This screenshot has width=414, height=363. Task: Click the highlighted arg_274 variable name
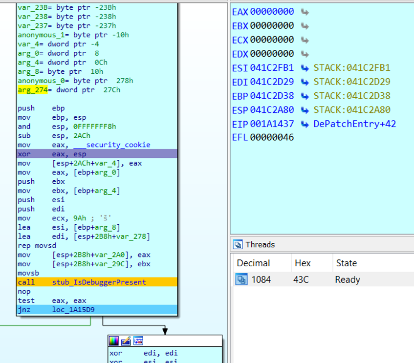[x=33, y=90]
